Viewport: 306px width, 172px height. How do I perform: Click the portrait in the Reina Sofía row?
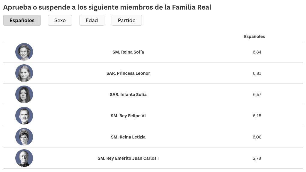pos(24,52)
